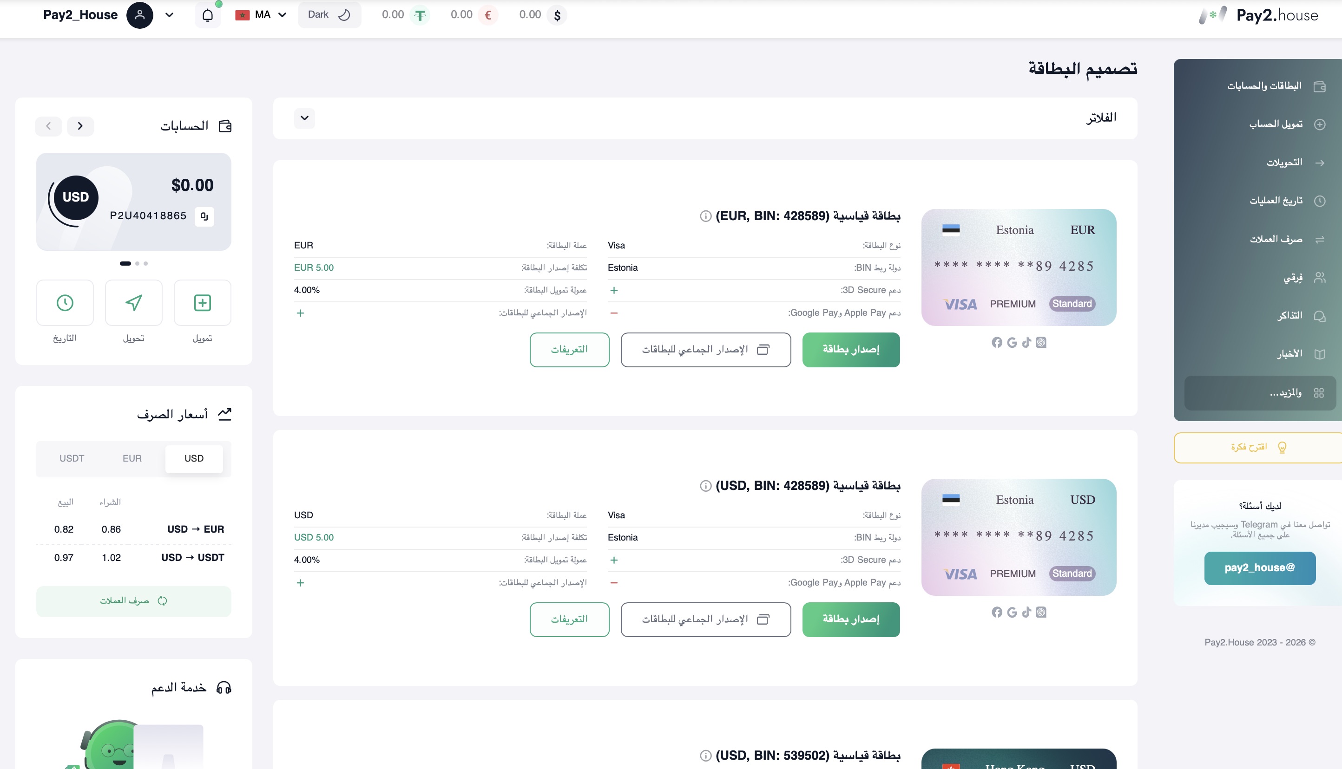This screenshot has height=769, width=1342.
Task: Click the @pay2_house Telegram button
Action: click(1260, 568)
